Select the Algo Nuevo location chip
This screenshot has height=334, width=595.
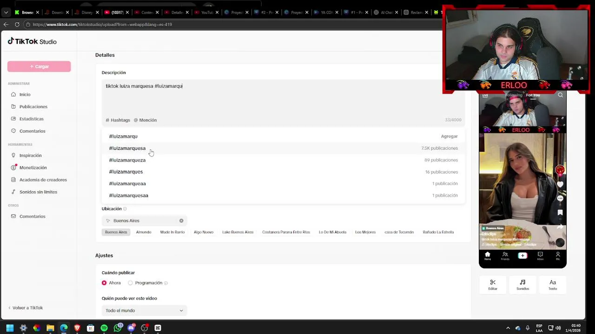pyautogui.click(x=204, y=232)
